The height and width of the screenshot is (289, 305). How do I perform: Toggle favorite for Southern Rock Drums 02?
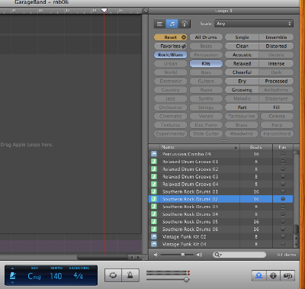pyautogui.click(x=283, y=199)
